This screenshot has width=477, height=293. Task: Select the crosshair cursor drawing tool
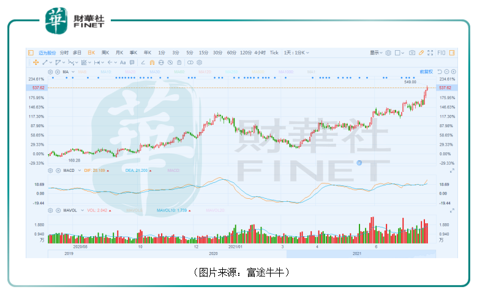click(36, 62)
